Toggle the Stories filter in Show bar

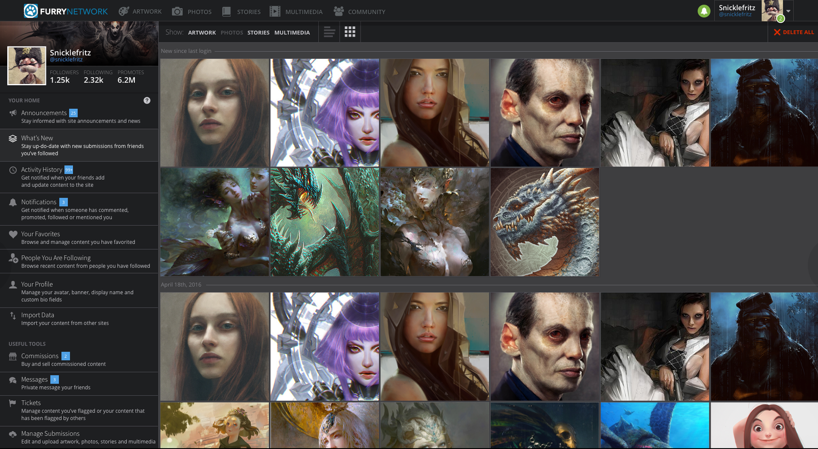[x=258, y=32]
